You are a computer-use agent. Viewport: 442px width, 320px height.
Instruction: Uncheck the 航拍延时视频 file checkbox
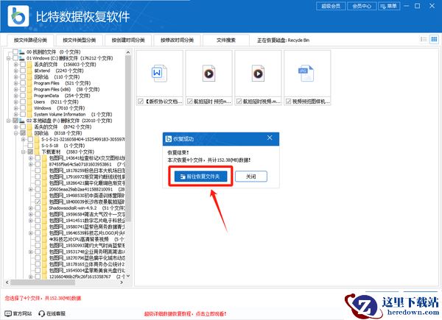(239, 102)
